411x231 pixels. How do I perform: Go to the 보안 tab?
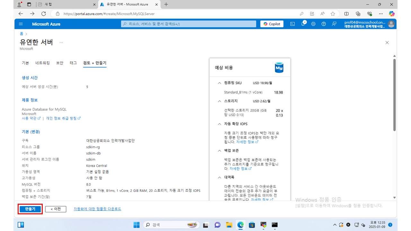click(60, 63)
